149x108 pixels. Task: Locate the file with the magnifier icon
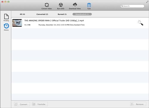(141, 23)
